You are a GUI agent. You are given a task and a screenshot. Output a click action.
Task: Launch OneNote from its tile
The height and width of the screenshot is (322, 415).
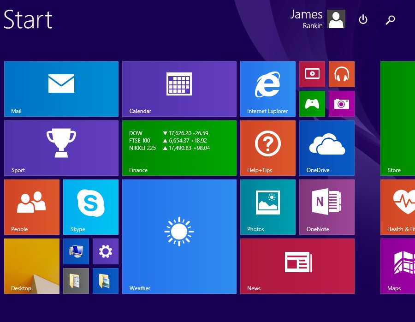327,207
